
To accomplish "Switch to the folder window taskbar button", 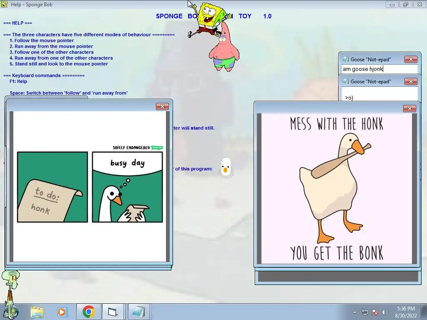I will click(x=113, y=312).
